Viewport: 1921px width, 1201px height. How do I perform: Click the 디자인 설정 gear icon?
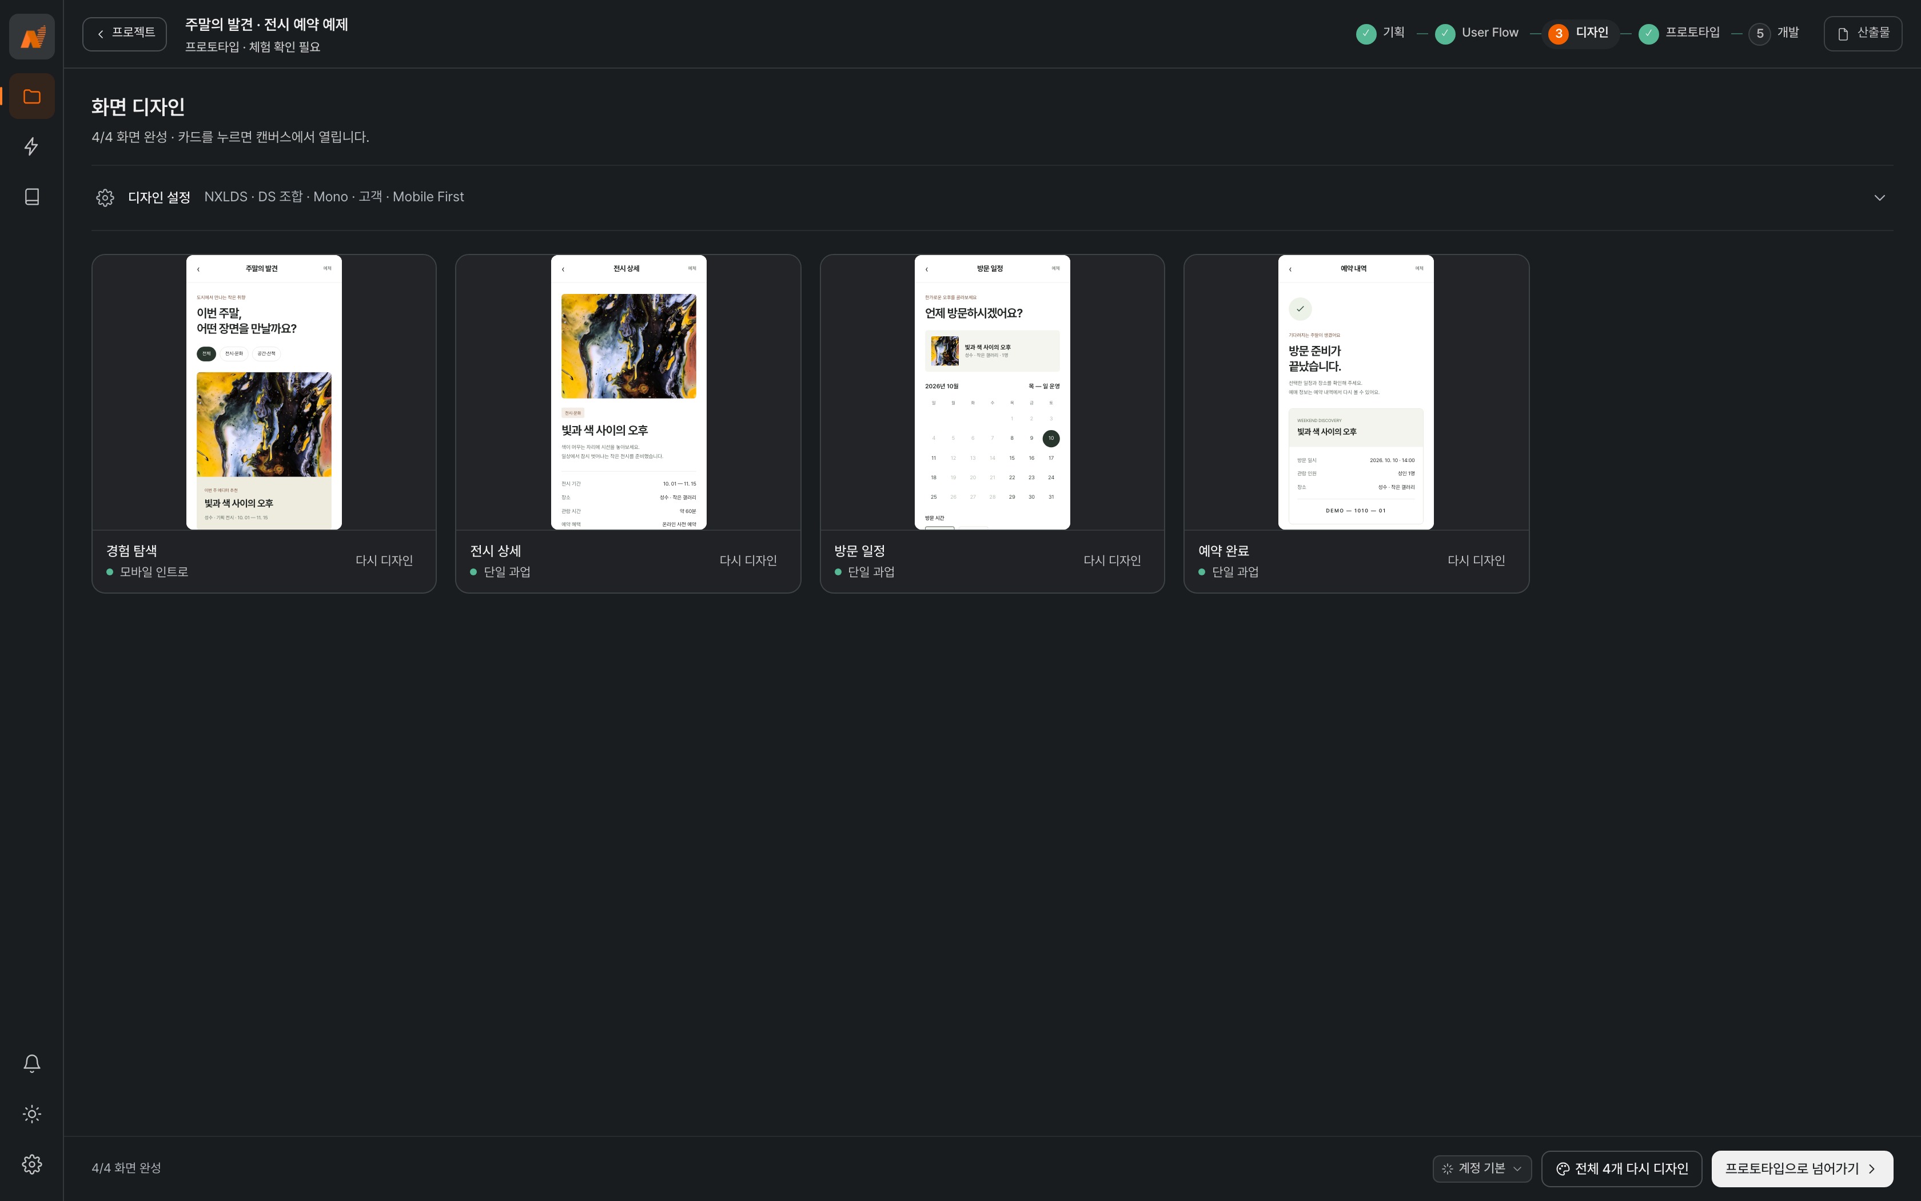pyautogui.click(x=105, y=197)
